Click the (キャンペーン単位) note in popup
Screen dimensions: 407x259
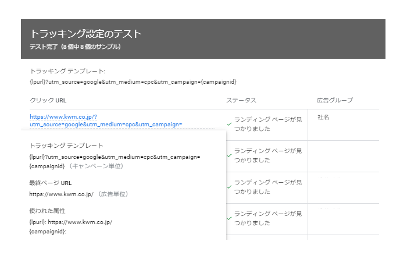pyautogui.click(x=96, y=166)
